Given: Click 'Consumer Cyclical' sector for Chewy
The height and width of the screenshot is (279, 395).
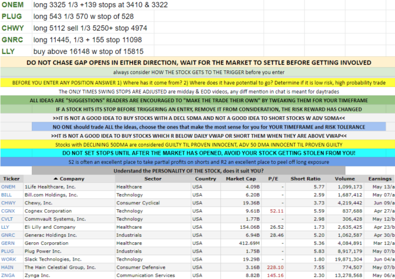Looking at the screenshot, I should coord(138,203).
